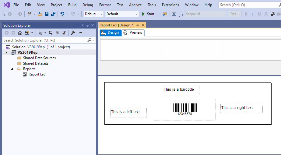Open the Undo history dropdown arrow
Image resolution: width=281 pixels, height=155 pixels.
pos(68,14)
